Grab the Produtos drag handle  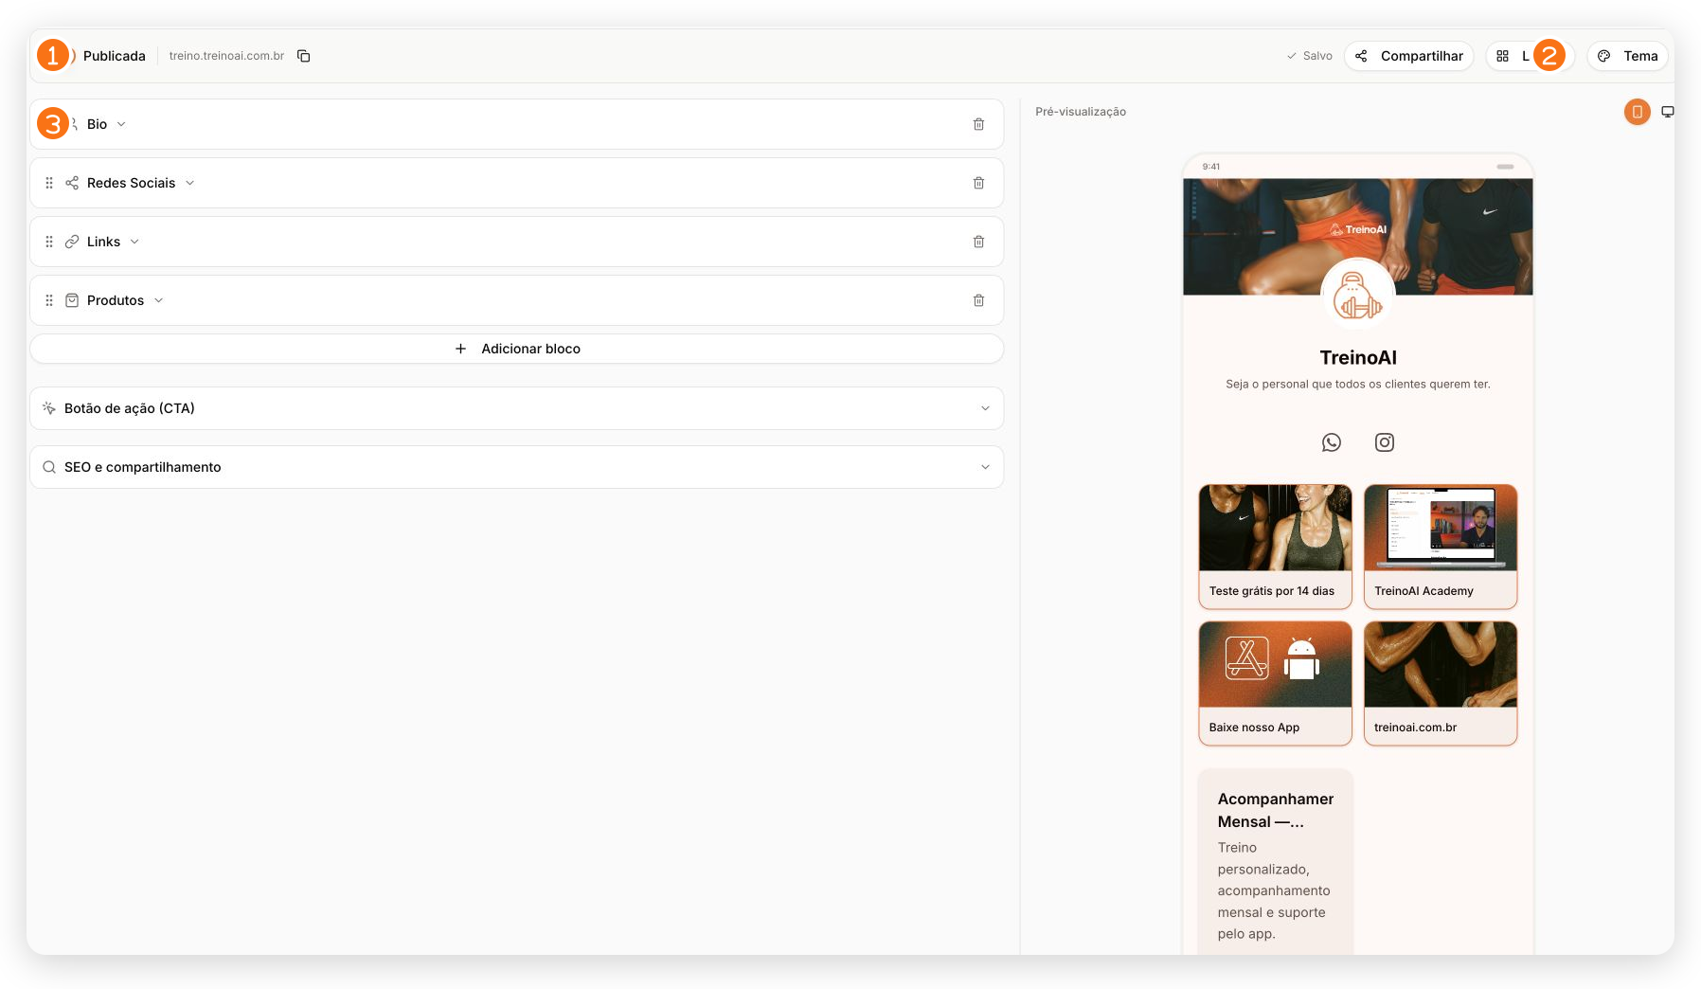click(x=49, y=300)
